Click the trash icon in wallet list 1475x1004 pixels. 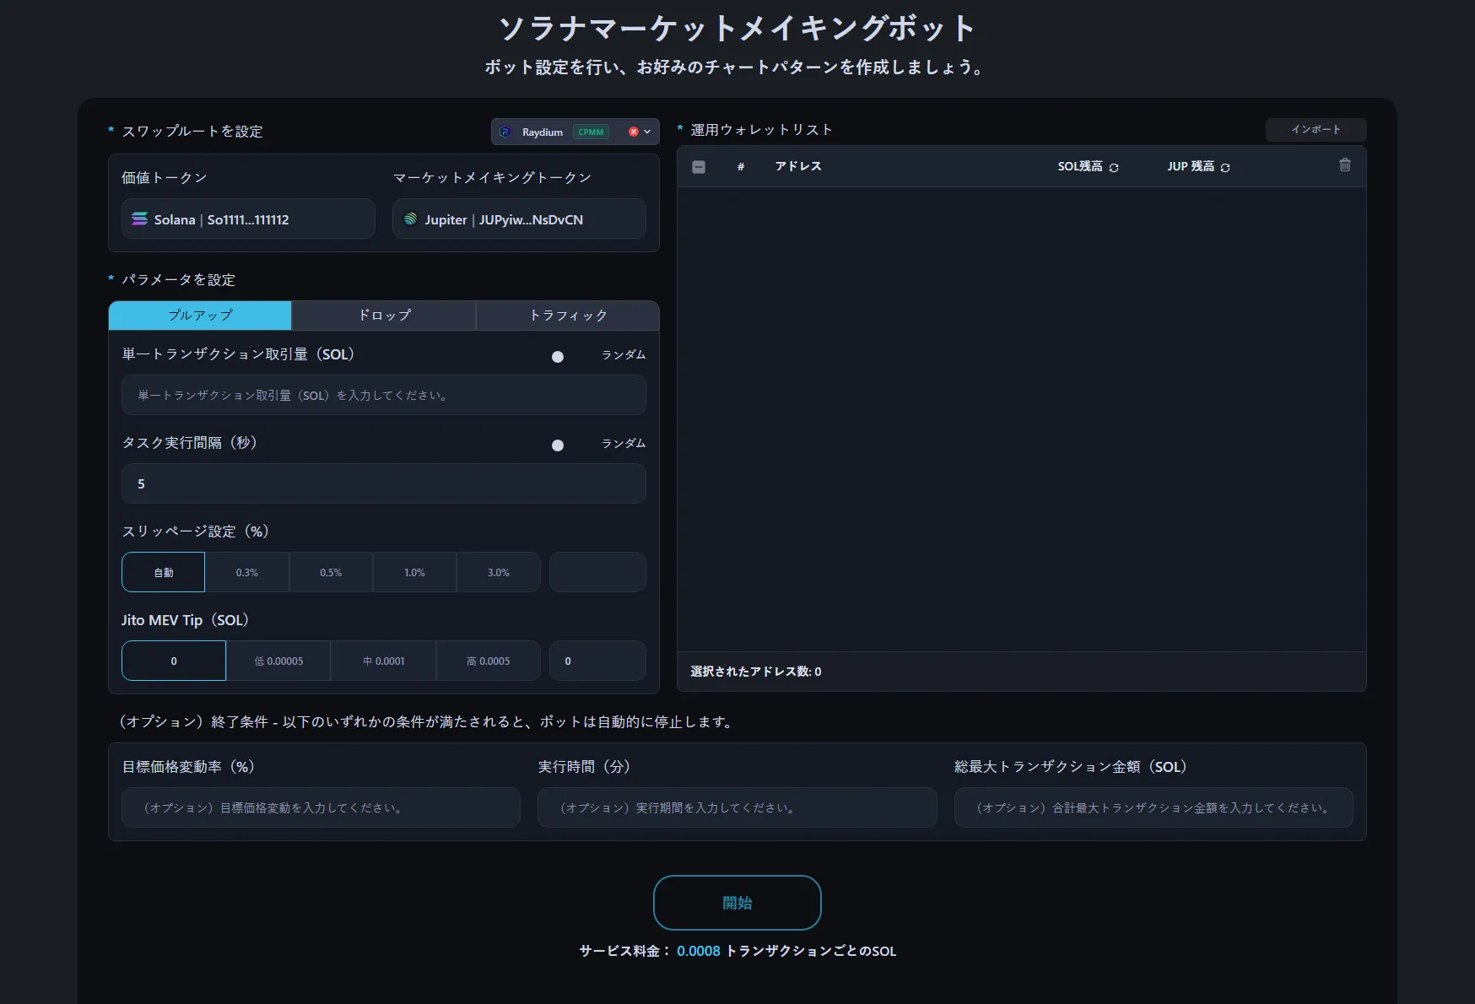pyautogui.click(x=1345, y=165)
